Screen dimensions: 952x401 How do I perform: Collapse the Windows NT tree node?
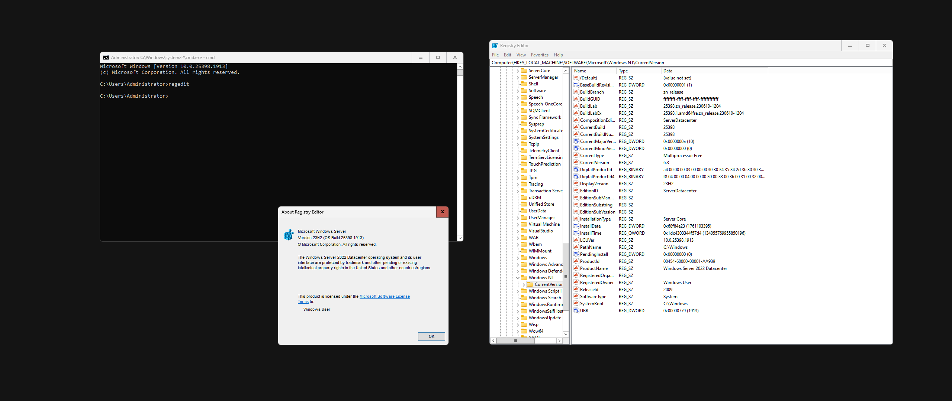pos(518,278)
